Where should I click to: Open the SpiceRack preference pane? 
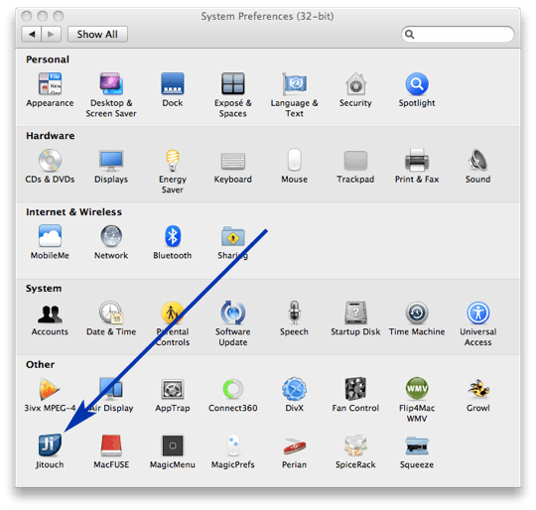(x=355, y=451)
